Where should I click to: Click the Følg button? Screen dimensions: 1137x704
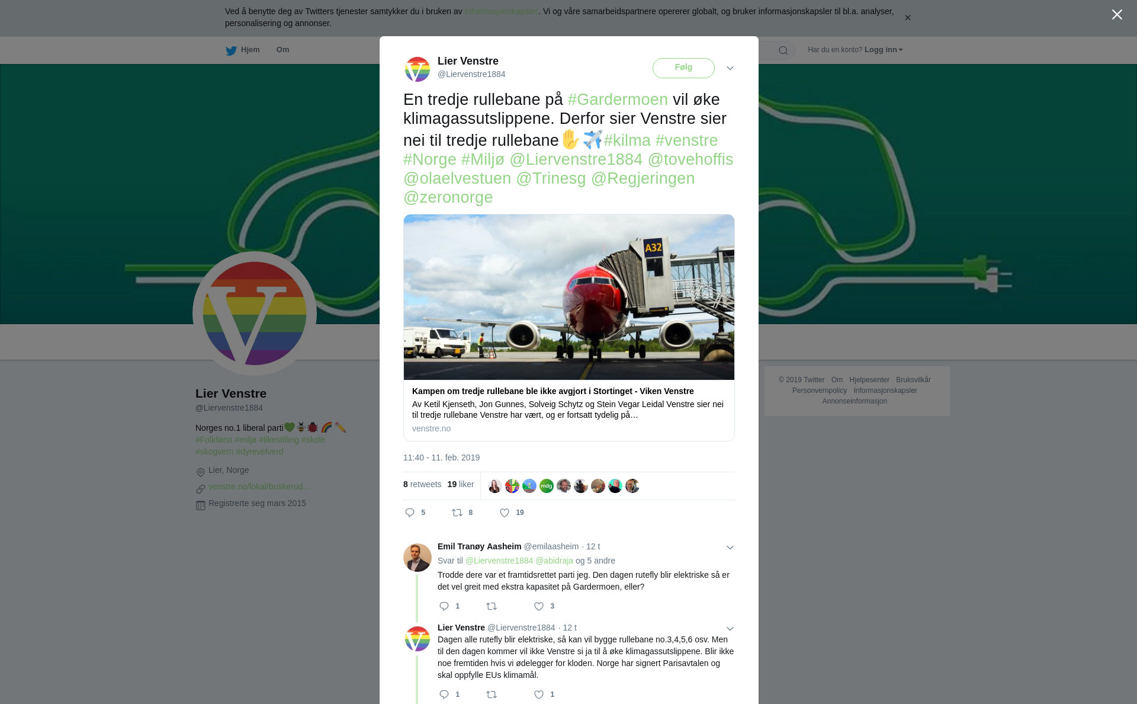coord(683,68)
